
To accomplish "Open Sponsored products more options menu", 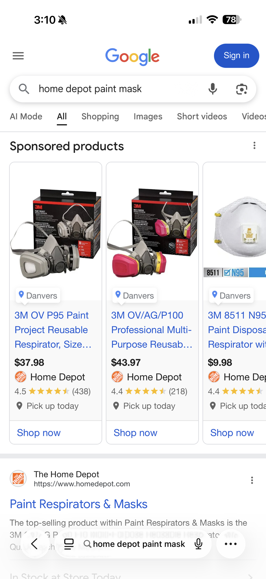I will click(x=254, y=146).
